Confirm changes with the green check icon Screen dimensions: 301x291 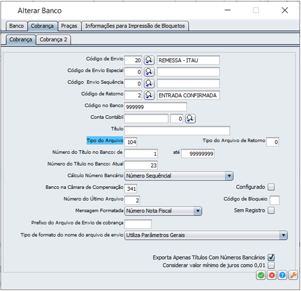(261, 275)
